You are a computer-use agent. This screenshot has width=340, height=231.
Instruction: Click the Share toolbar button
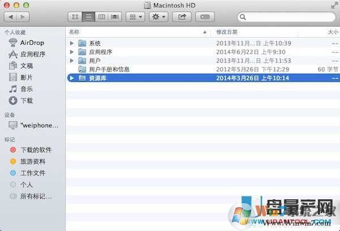[x=182, y=17]
